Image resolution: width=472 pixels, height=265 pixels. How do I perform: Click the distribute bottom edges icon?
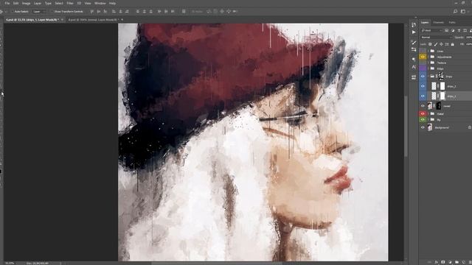[x=150, y=12]
